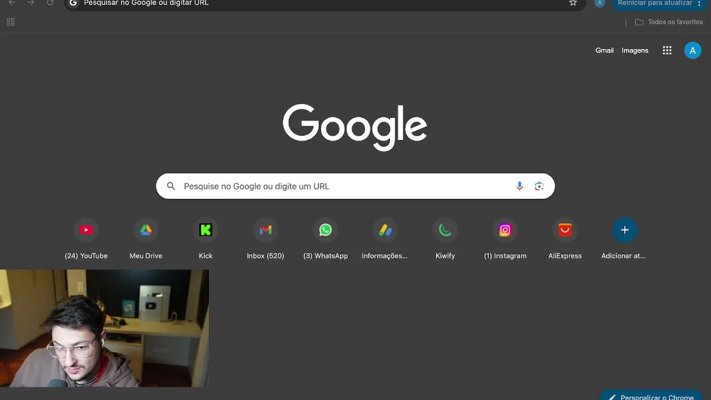Open the Imagens link
The height and width of the screenshot is (400, 711).
coord(635,51)
